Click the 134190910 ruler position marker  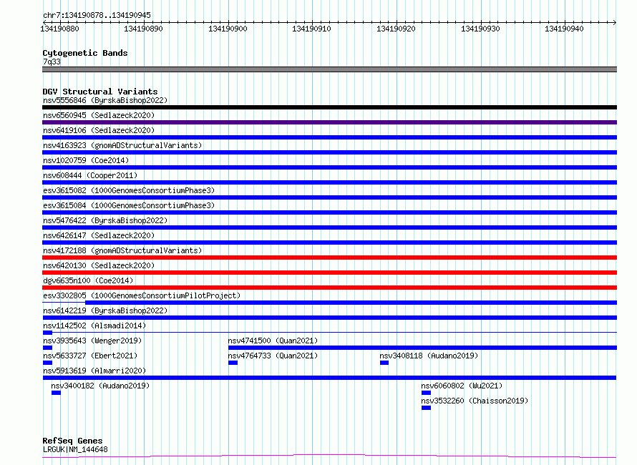click(x=311, y=29)
